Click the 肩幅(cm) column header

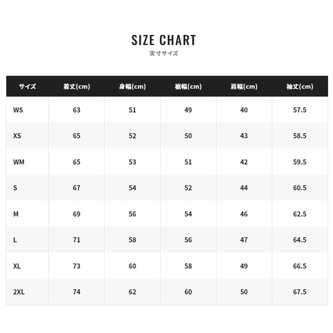244,87
